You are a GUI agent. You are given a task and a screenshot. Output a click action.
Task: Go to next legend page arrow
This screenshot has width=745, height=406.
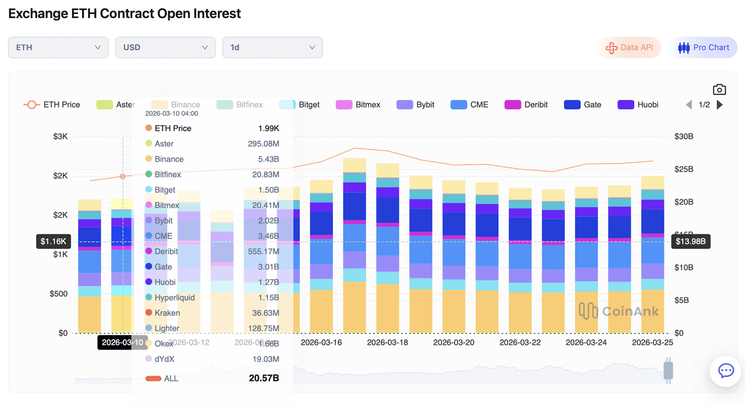pyautogui.click(x=720, y=105)
